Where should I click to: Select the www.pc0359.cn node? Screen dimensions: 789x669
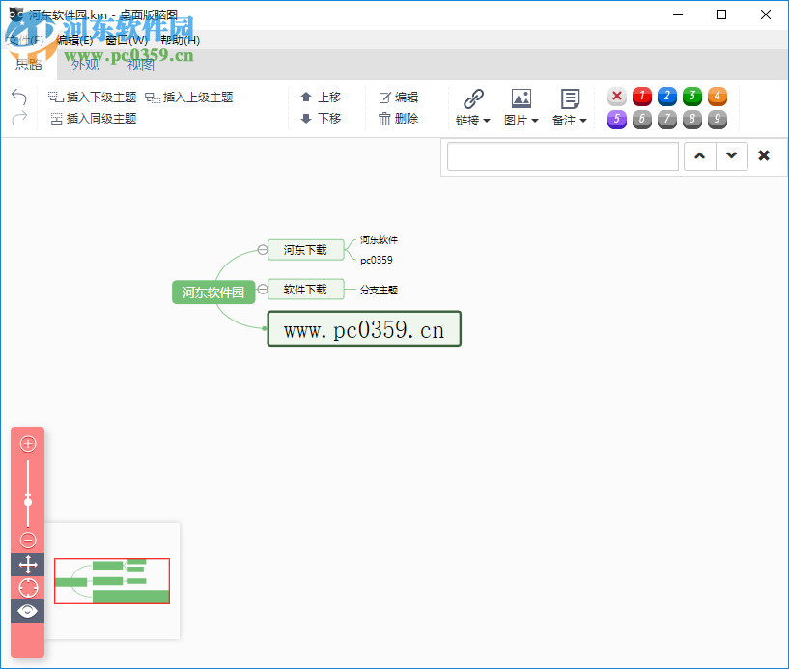point(364,329)
